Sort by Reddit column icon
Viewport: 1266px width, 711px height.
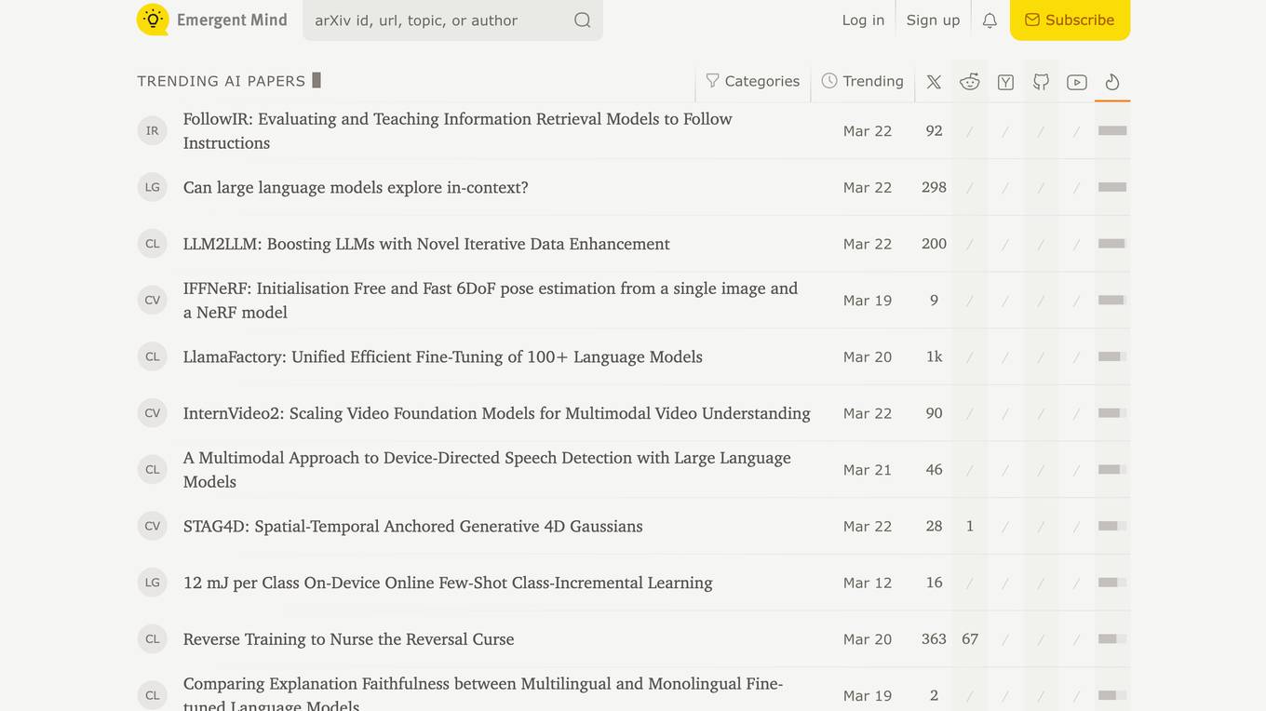click(970, 82)
